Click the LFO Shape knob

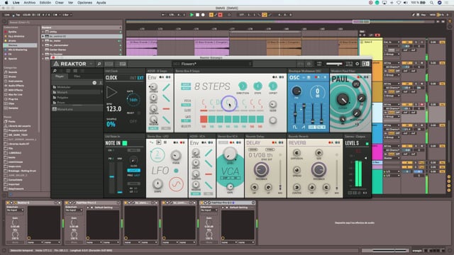click(157, 183)
